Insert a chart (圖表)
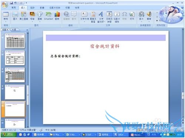 pos(57,16)
